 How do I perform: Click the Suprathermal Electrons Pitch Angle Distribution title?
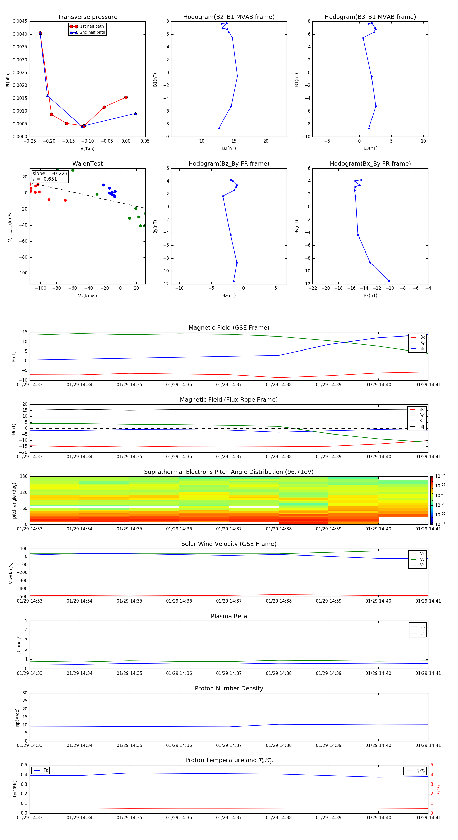click(x=229, y=472)
